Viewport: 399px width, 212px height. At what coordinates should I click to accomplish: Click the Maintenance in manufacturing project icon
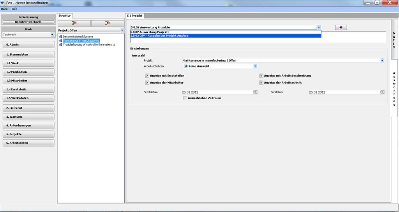pos(60,41)
